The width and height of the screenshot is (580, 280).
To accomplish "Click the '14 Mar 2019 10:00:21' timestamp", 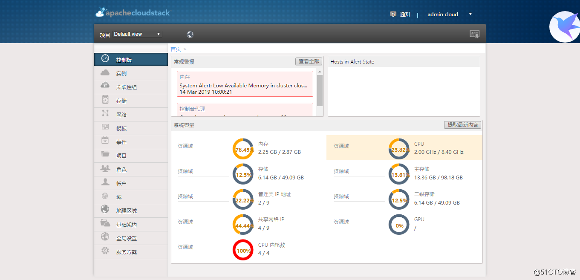I will pos(206,92).
